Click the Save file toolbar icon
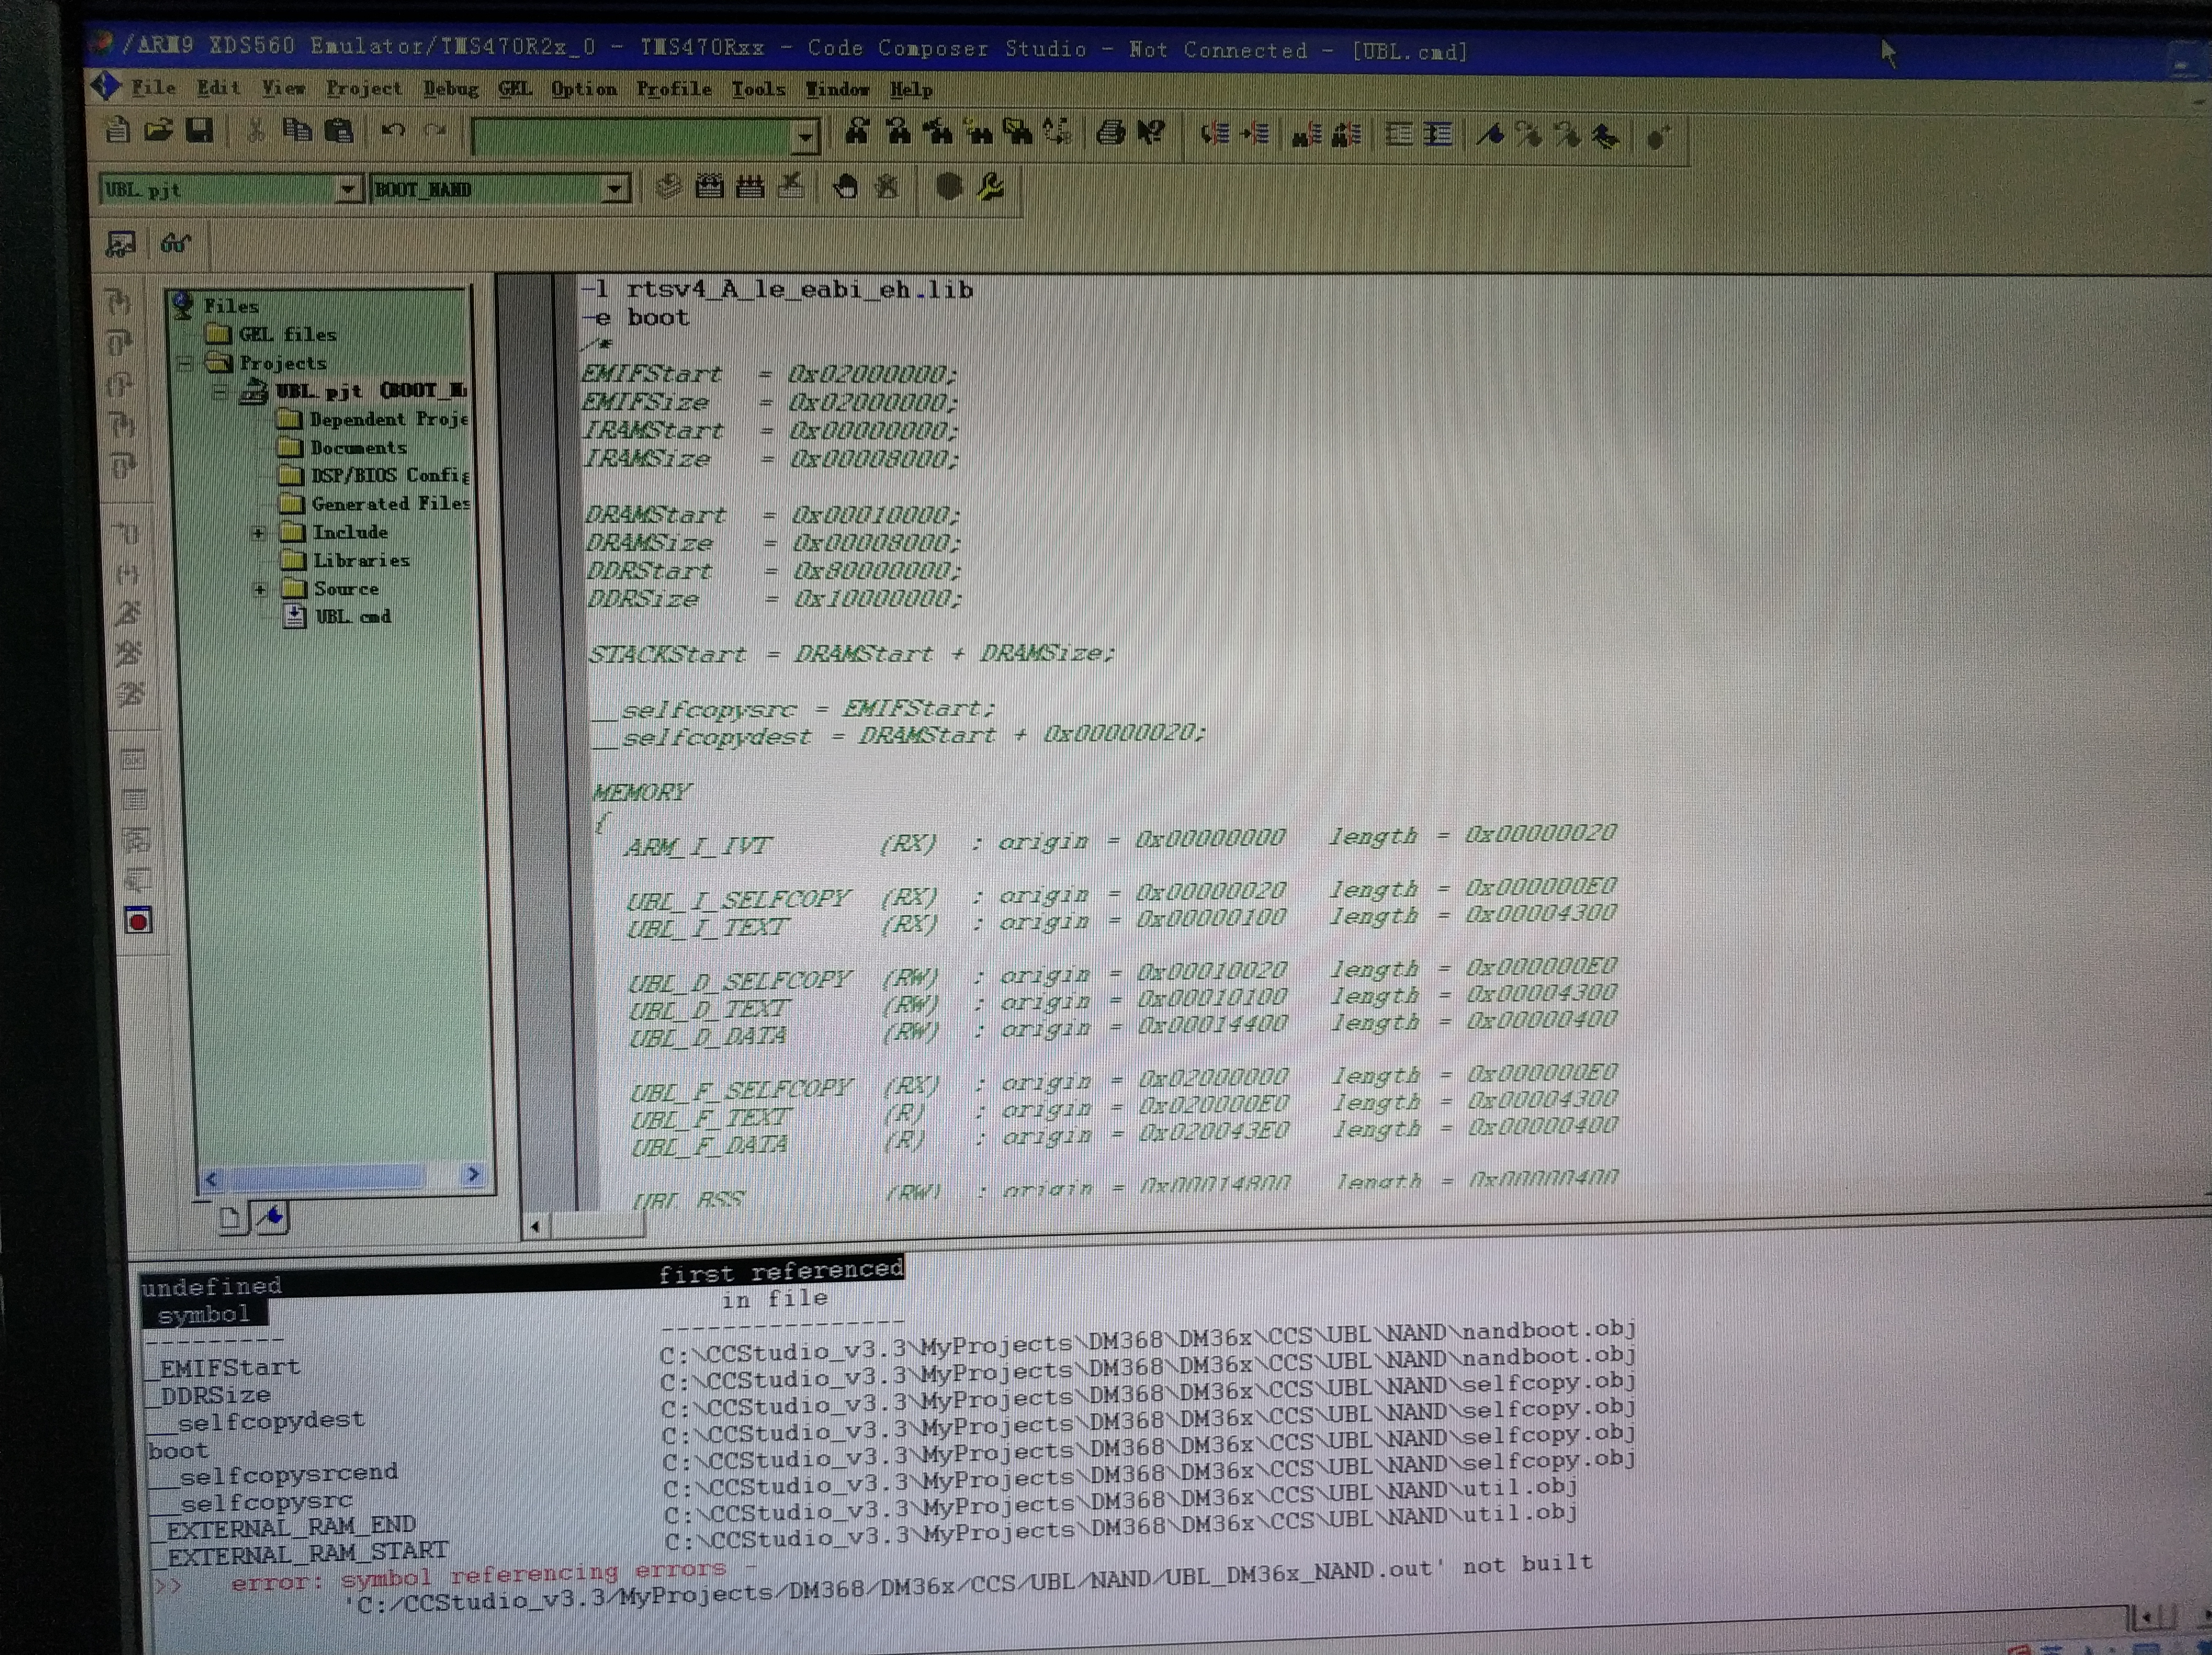Viewport: 2212px width, 1655px height. [200, 130]
